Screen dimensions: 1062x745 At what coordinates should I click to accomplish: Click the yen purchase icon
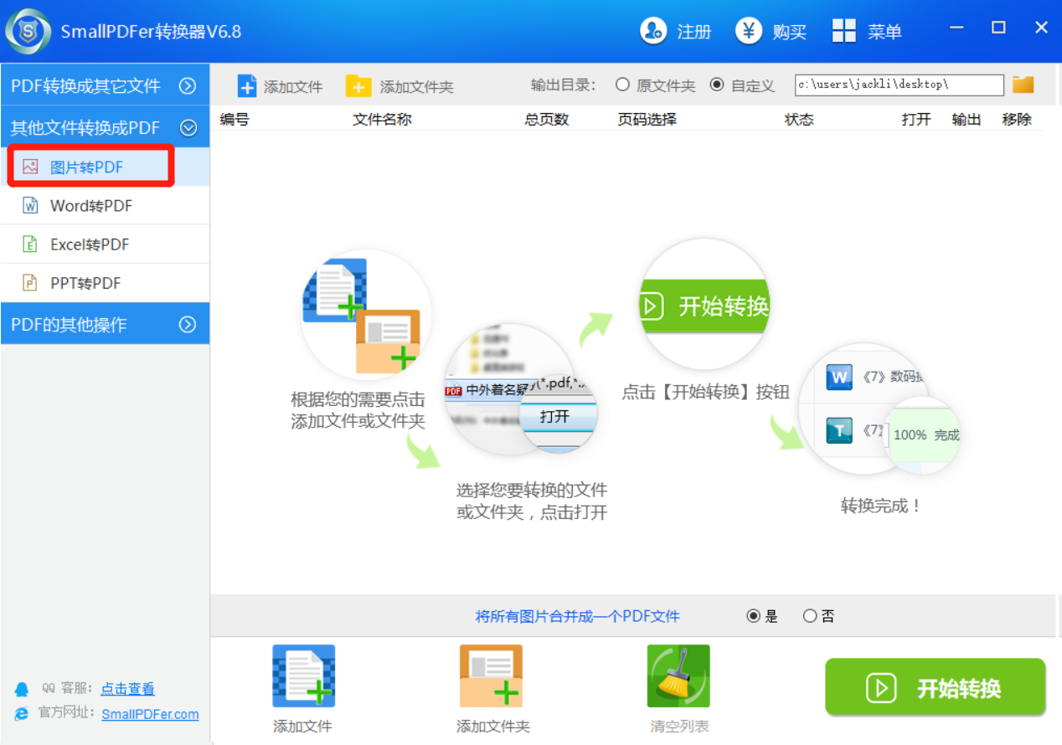coord(749,31)
